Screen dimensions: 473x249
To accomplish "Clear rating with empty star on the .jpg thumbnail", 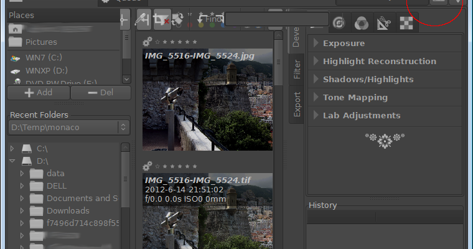I will (157, 42).
